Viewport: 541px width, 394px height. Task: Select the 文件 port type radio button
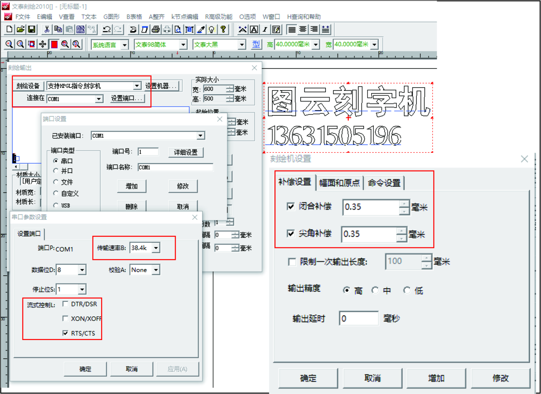tap(56, 182)
